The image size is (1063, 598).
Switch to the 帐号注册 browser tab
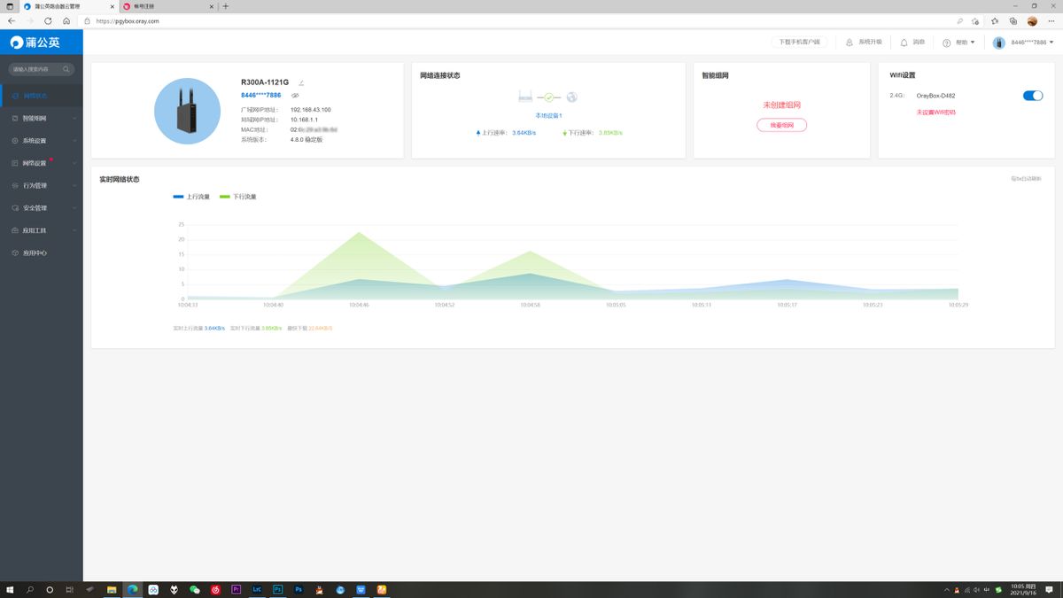coord(168,6)
